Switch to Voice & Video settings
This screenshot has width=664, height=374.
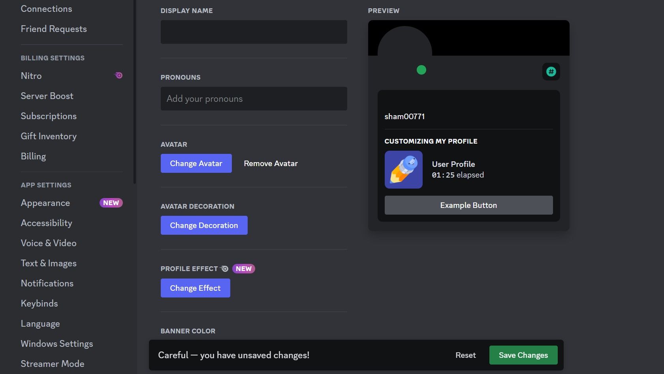coord(49,243)
